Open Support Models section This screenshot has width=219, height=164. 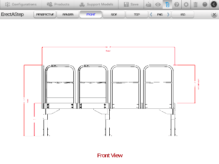(96, 4)
